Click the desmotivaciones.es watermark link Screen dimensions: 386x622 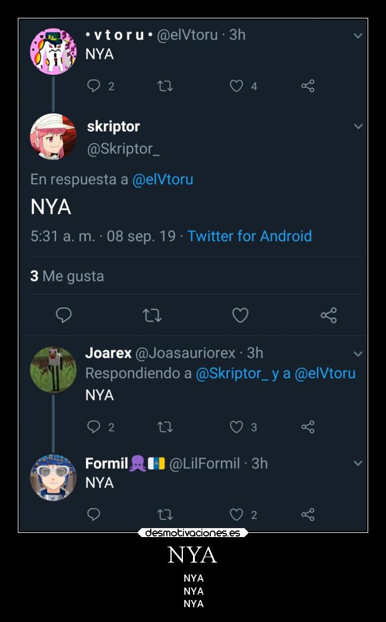(x=193, y=533)
